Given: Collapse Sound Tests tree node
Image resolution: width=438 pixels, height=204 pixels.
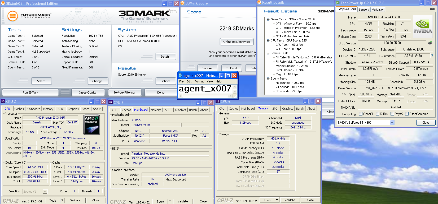Looking at the screenshot, I should [x=268, y=78].
